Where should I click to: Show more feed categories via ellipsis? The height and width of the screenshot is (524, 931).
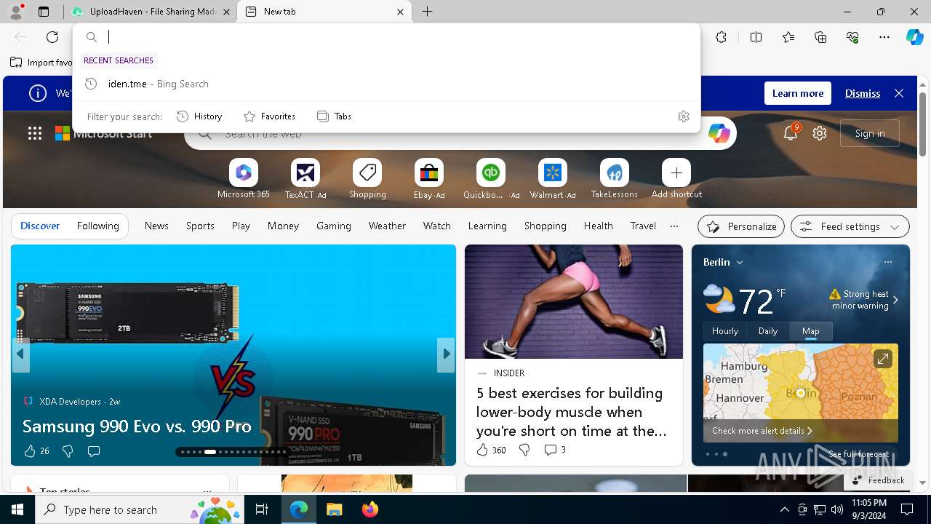pyautogui.click(x=674, y=226)
